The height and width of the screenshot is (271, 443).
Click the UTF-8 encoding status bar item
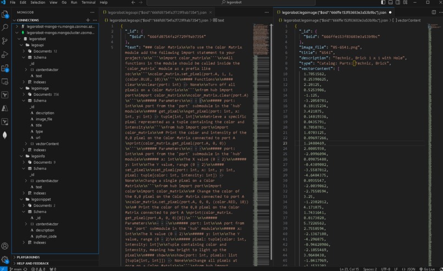(386, 269)
